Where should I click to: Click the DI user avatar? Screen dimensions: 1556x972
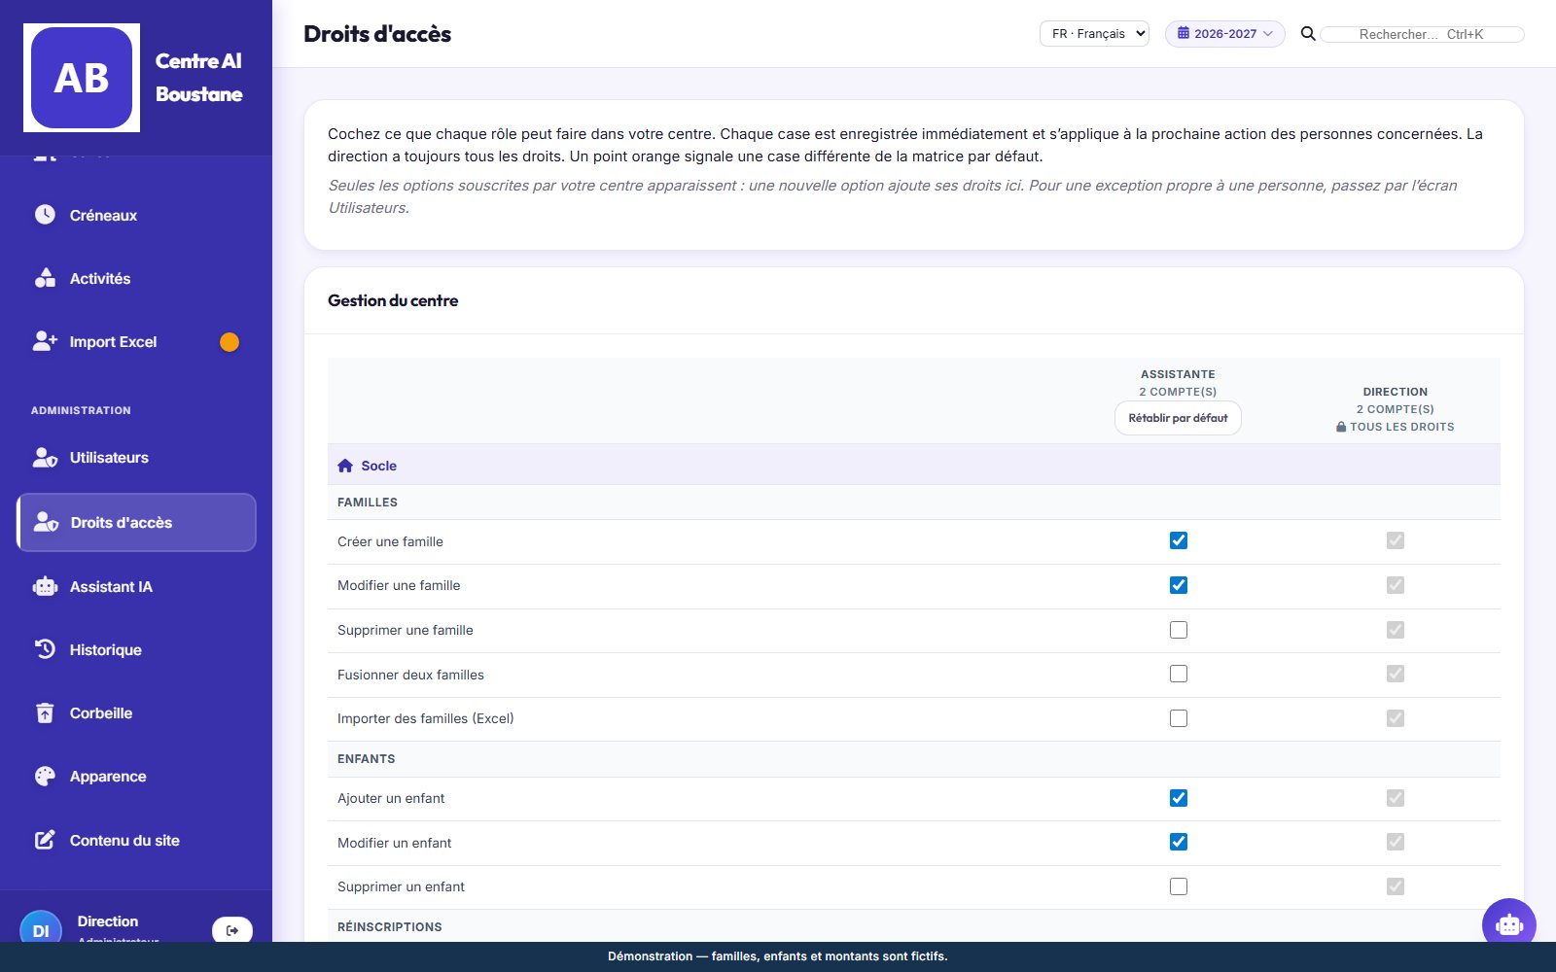click(41, 928)
